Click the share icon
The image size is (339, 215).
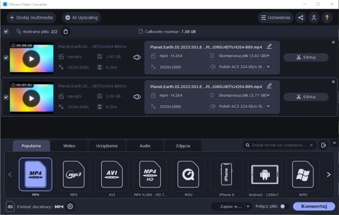[x=301, y=17]
